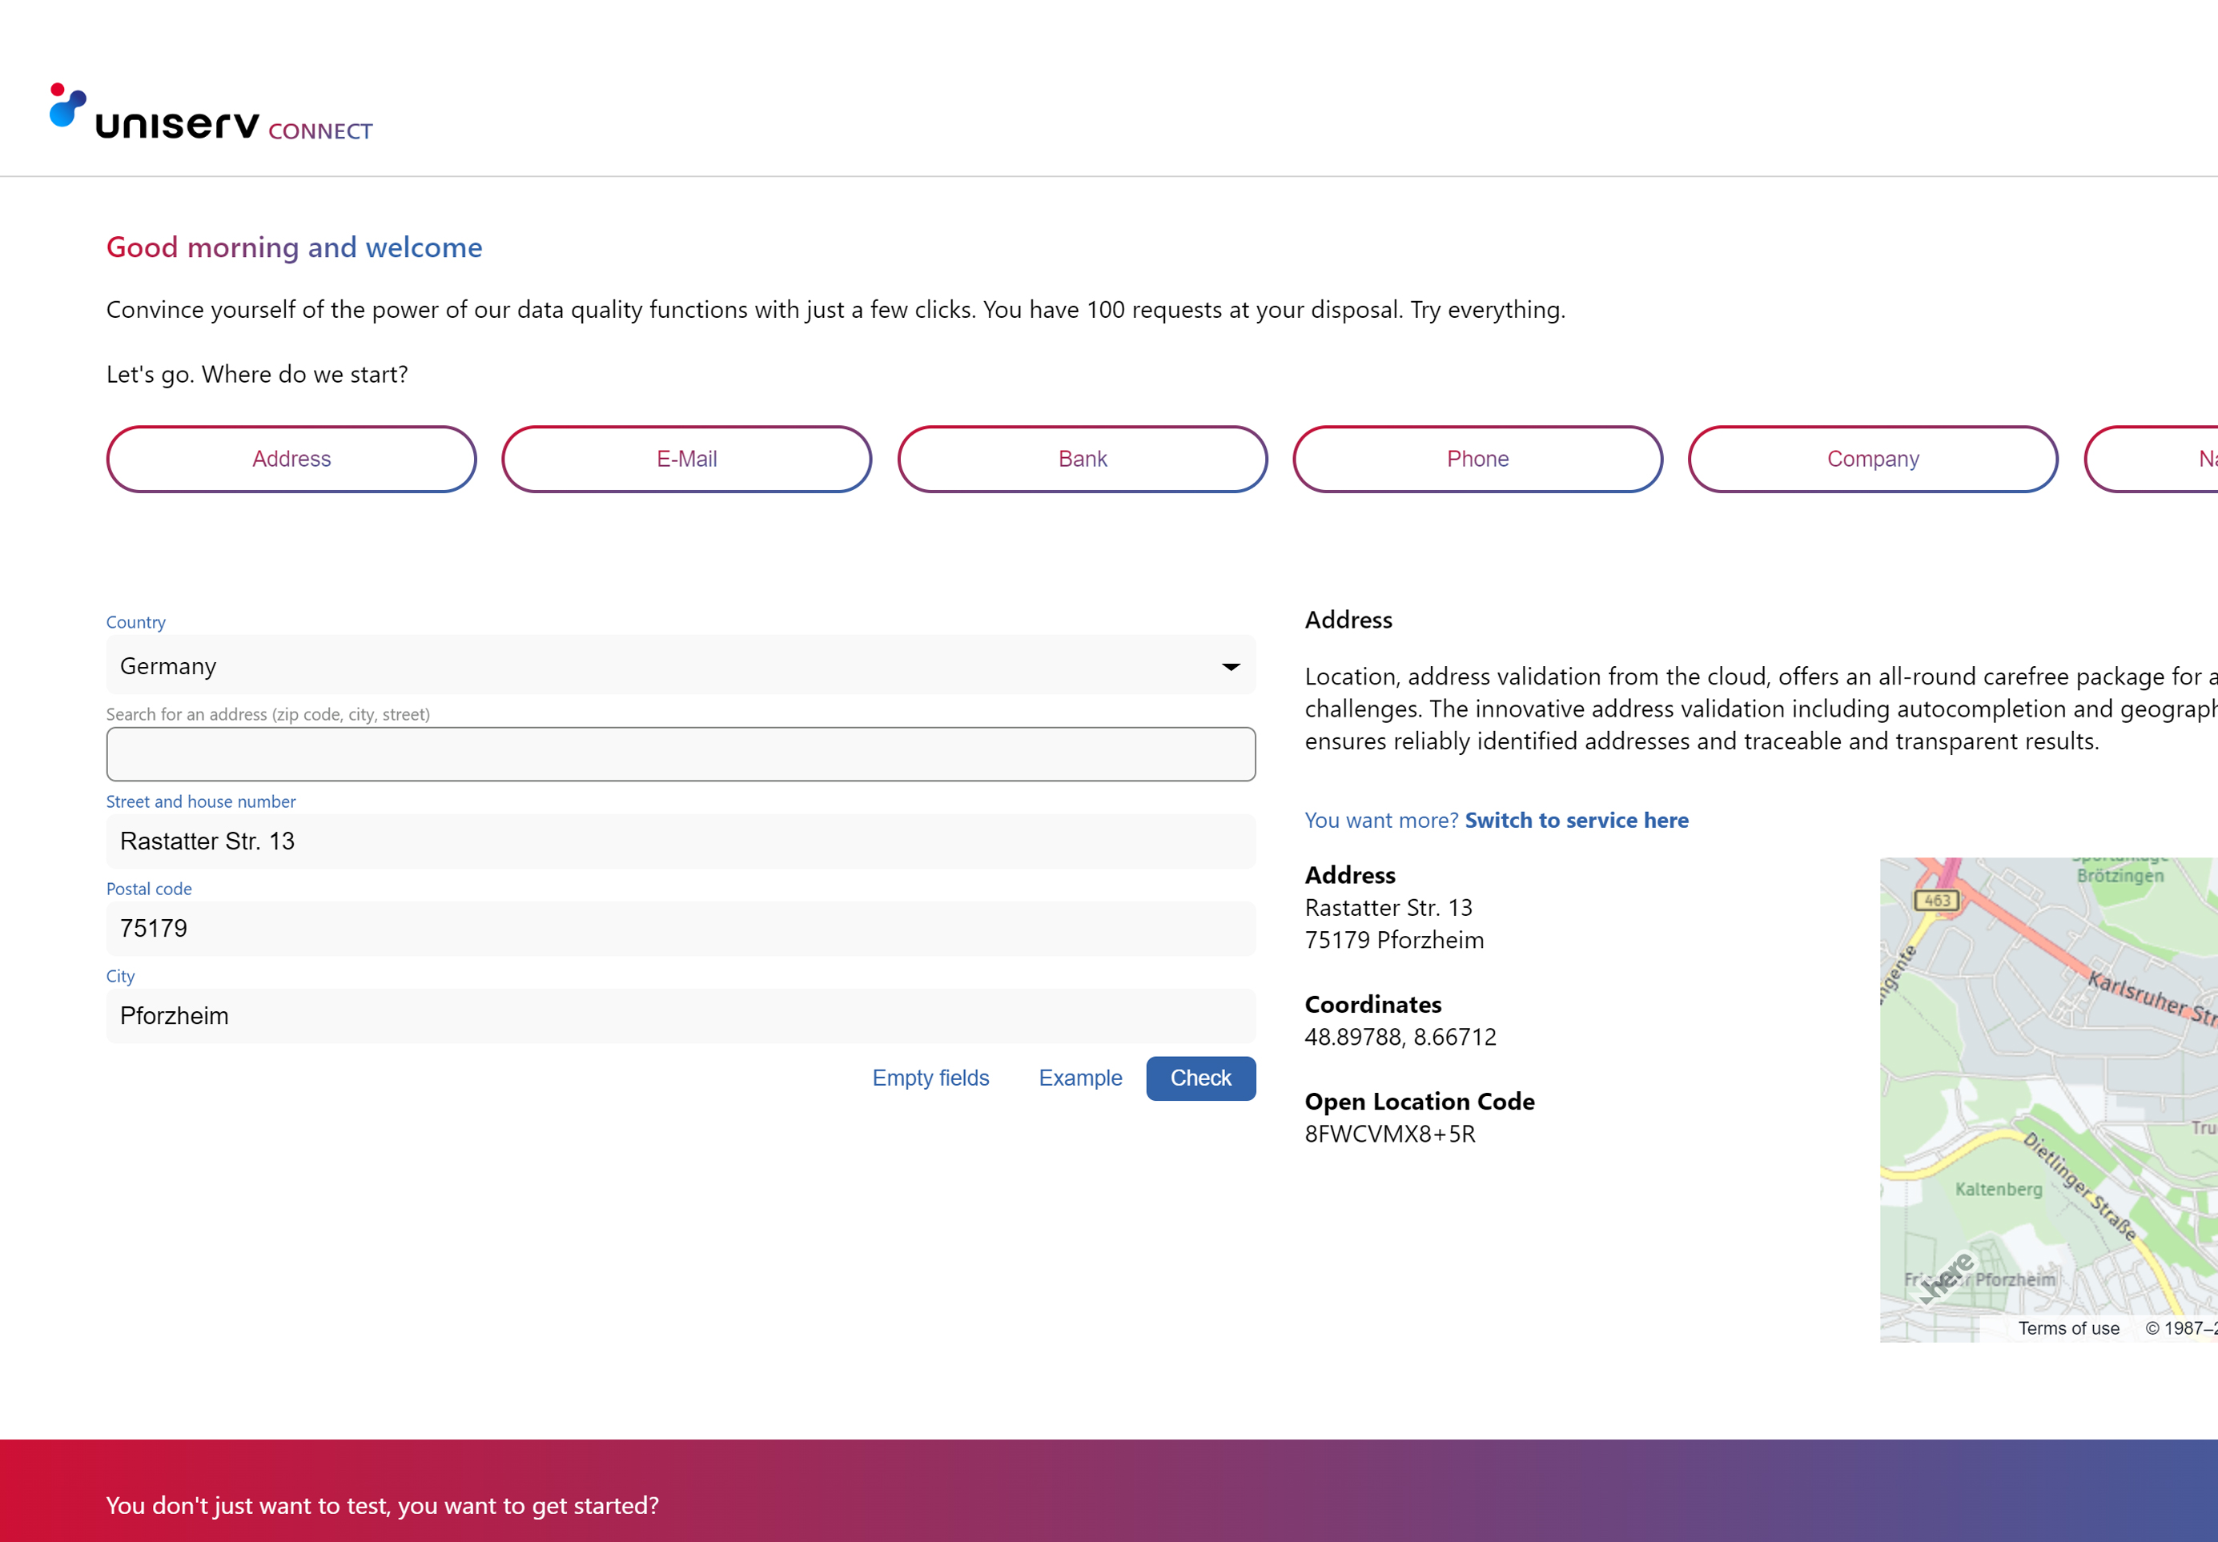Select the Address validation pill
This screenshot has height=1542, width=2218.
click(x=291, y=458)
